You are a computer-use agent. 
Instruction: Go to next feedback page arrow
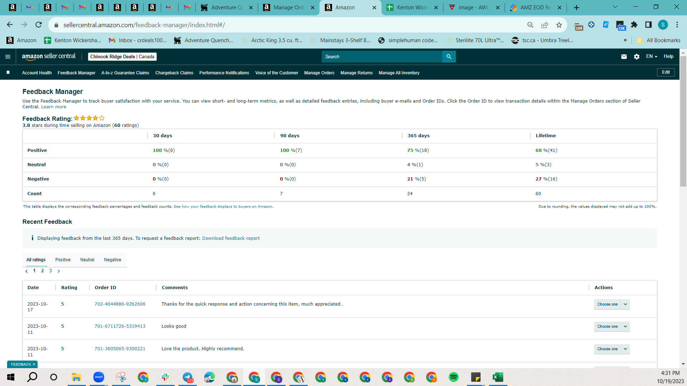(x=59, y=271)
